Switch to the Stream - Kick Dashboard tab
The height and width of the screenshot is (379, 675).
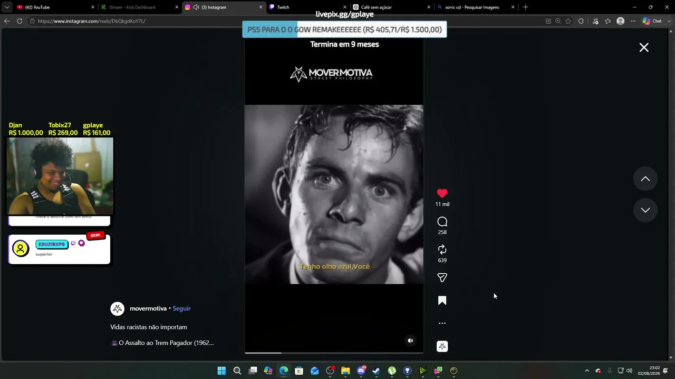140,7
